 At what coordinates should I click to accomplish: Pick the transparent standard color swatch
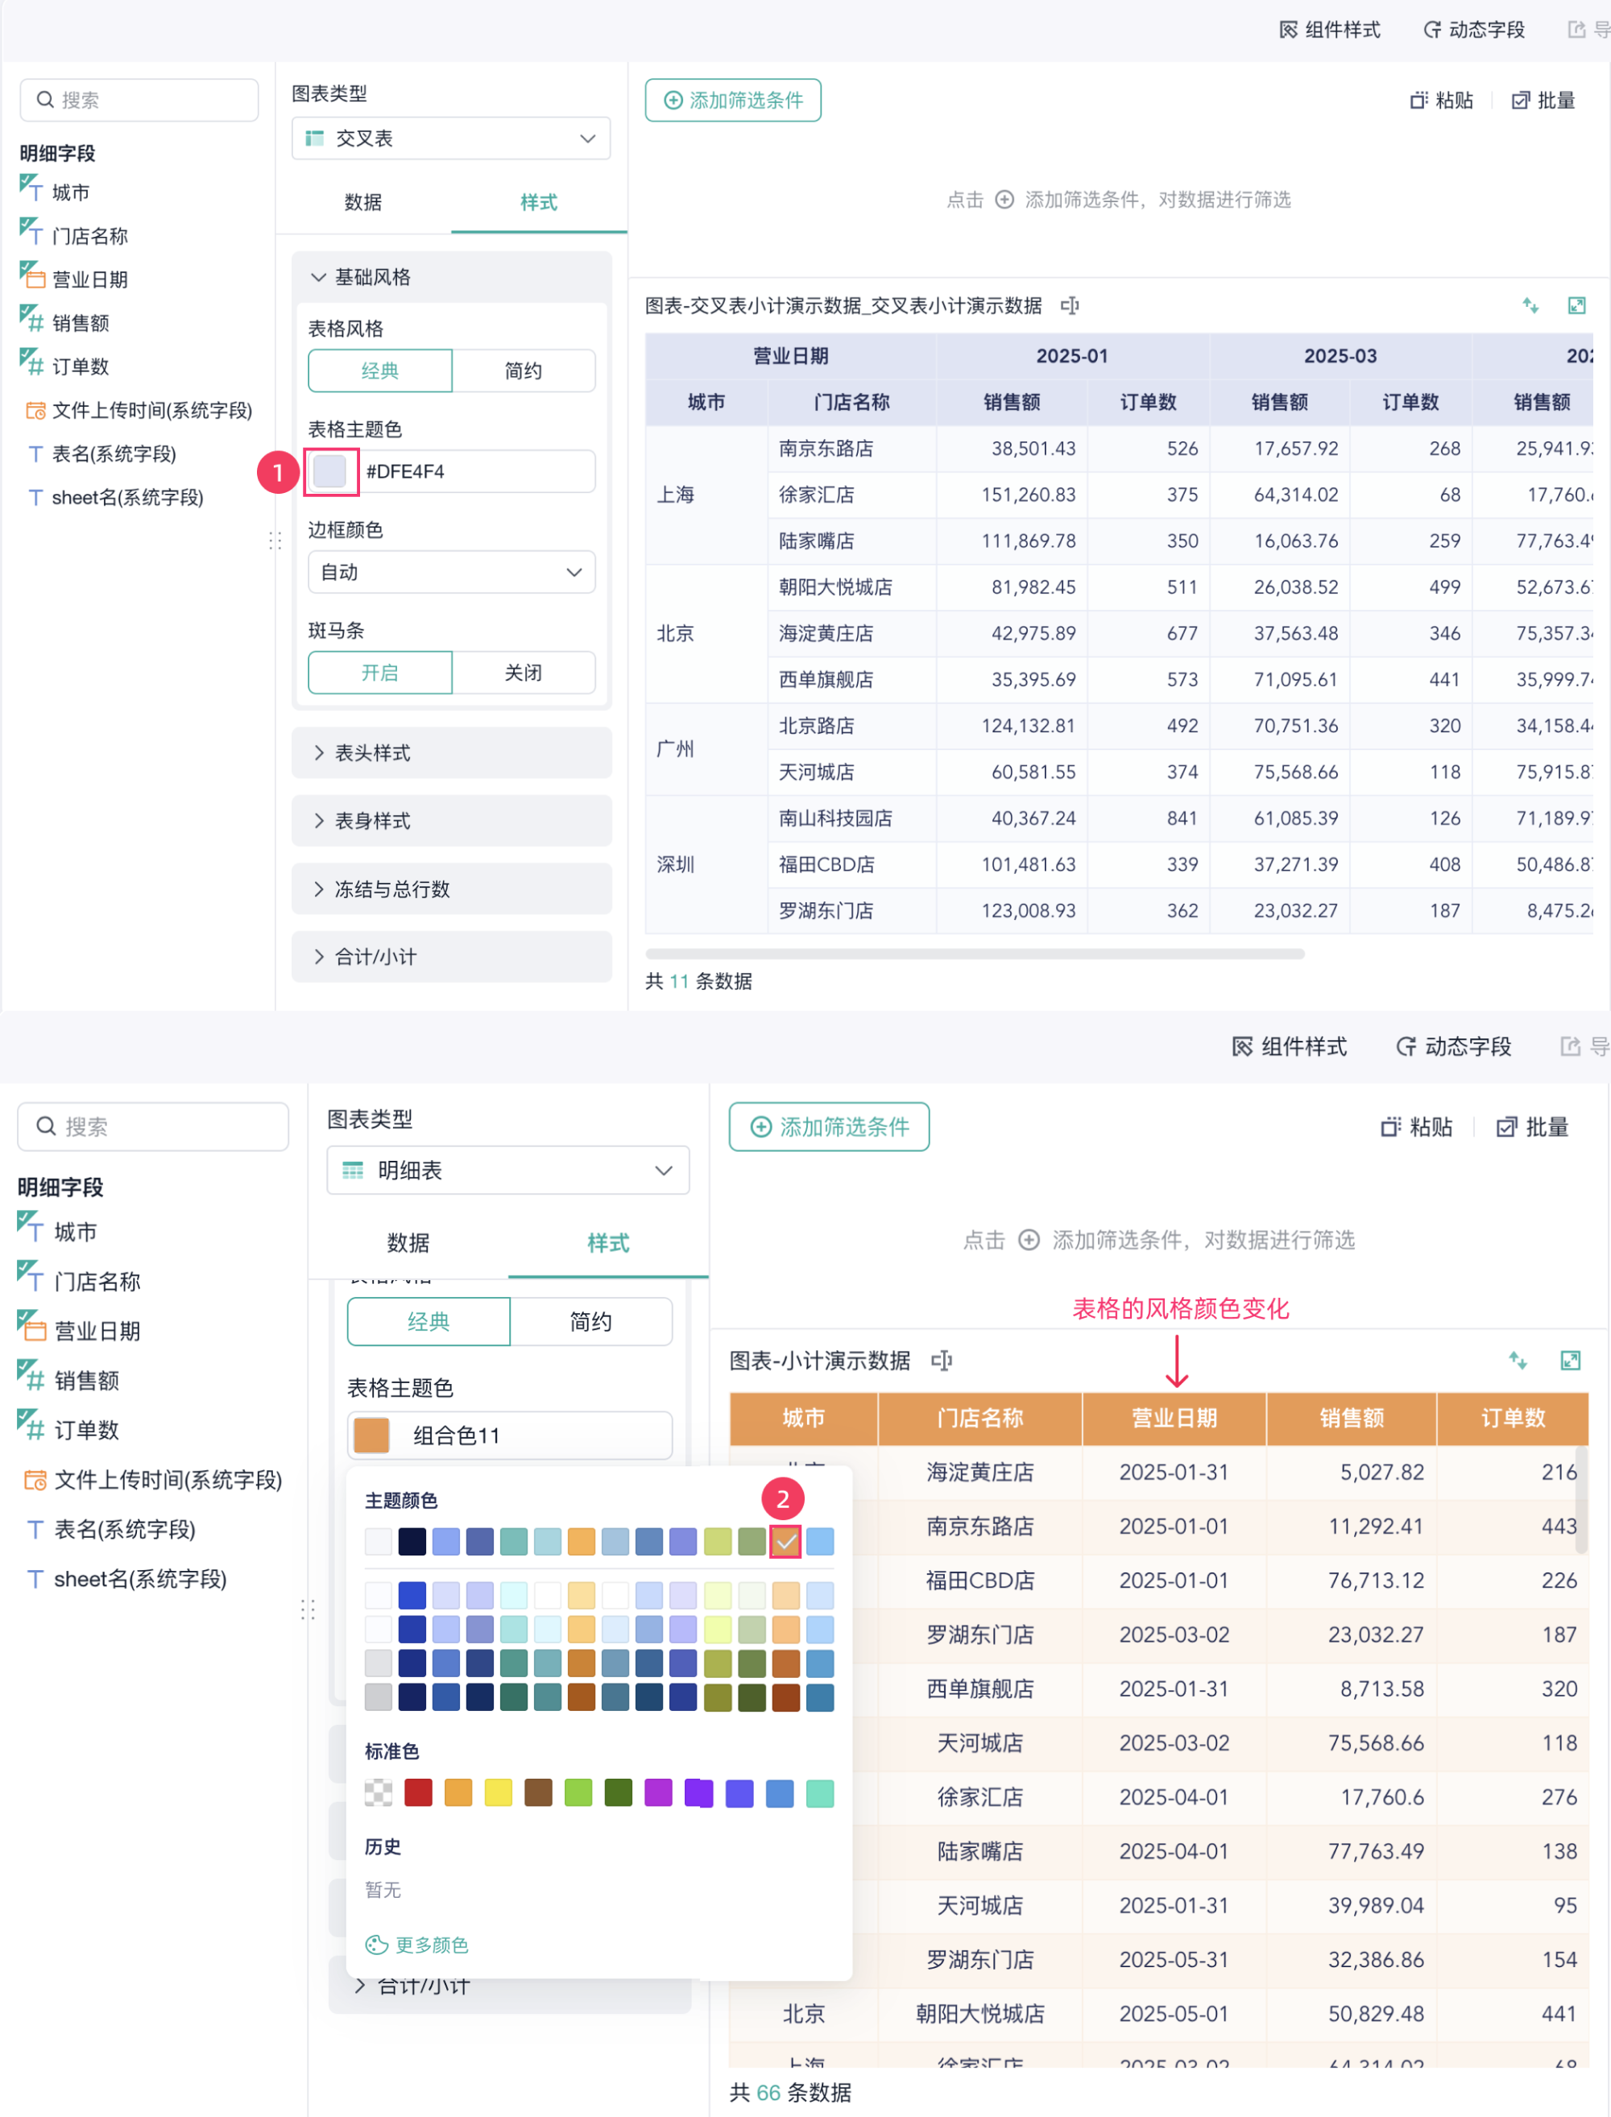click(x=379, y=1792)
